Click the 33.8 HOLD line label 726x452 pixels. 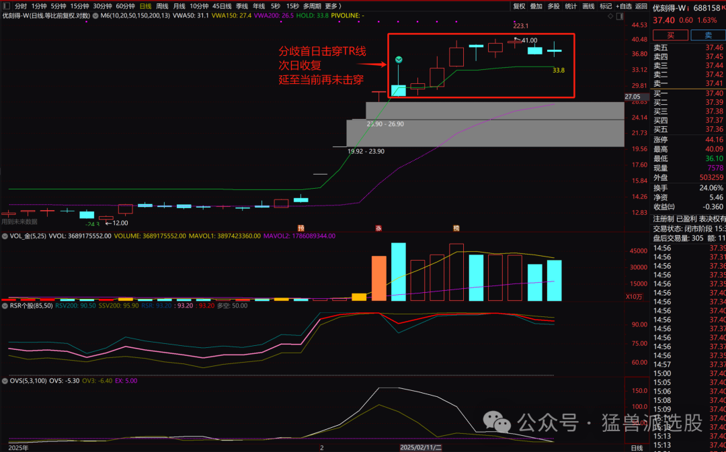coord(559,71)
